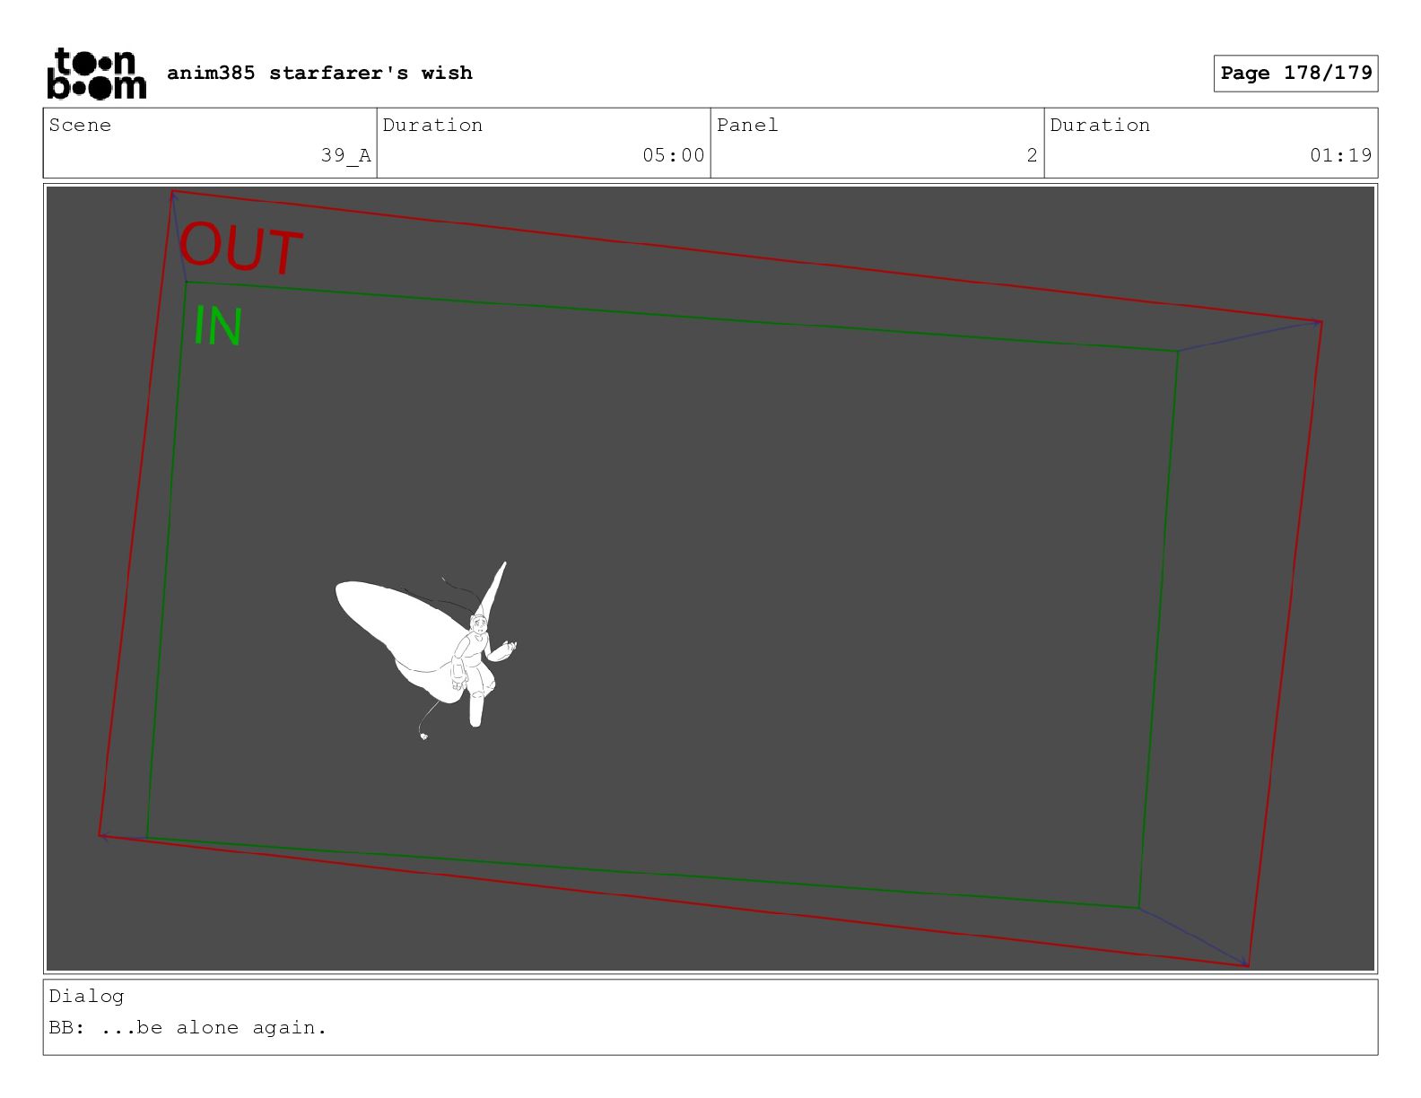Click the green 'IN' camera label

218,327
